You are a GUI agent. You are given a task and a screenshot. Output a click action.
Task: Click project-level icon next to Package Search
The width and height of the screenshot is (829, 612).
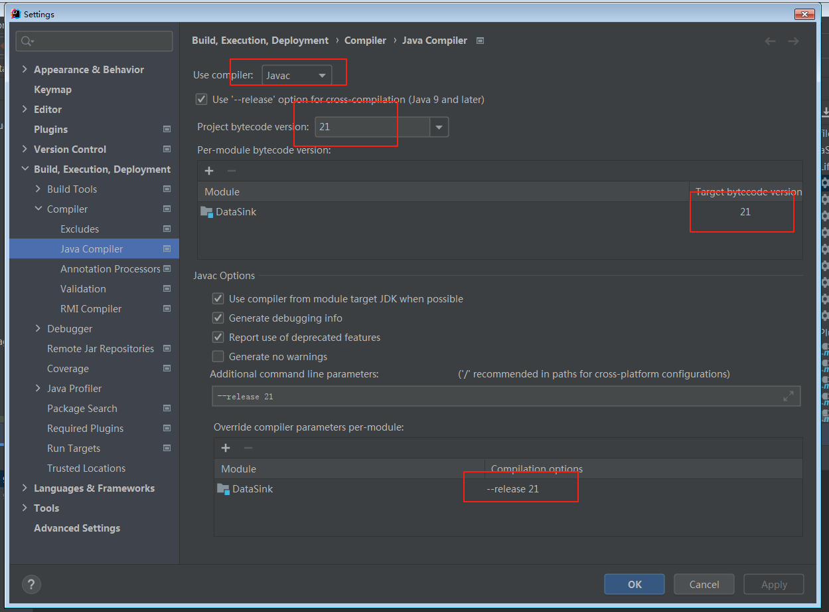coord(167,408)
